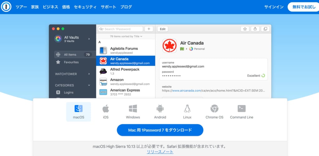Select the Chrome OS icon
The height and width of the screenshot is (156, 319).
coord(214,109)
